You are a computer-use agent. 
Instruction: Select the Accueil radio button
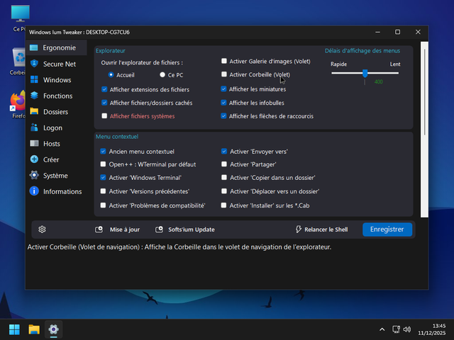(111, 74)
